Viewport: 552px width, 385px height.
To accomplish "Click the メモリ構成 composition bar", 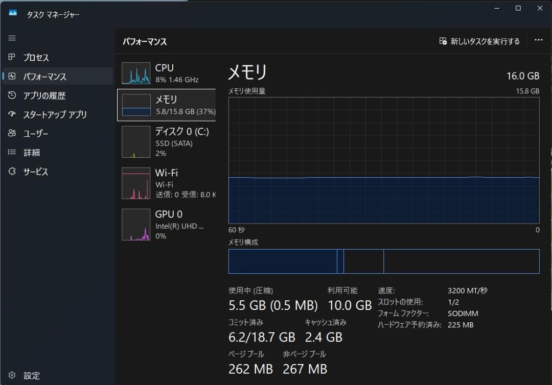I will coord(385,261).
